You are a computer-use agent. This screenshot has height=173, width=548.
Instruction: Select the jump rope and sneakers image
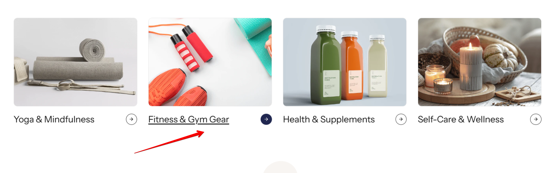[210, 62]
